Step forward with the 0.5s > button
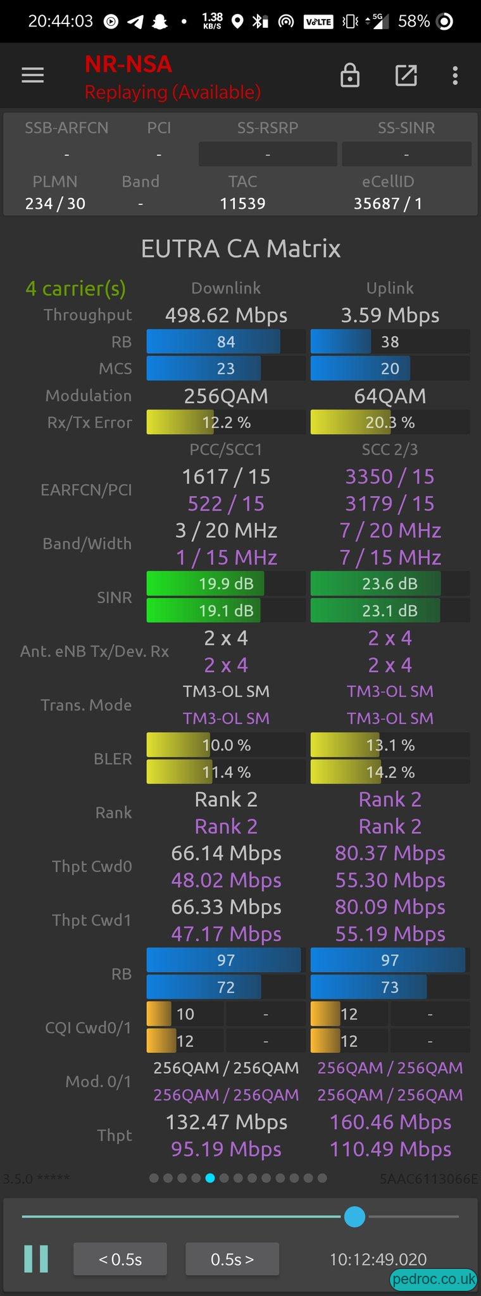 [x=232, y=1259]
